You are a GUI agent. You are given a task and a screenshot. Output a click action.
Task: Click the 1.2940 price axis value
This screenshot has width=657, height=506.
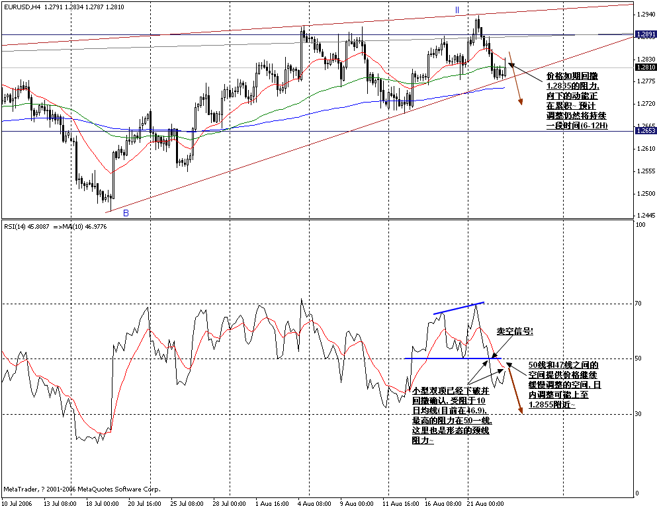[x=646, y=15]
